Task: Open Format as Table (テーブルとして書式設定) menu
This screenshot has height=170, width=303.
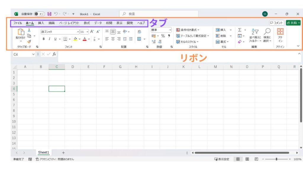Action: (x=193, y=36)
